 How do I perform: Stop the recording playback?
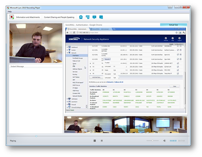tap(95, 141)
